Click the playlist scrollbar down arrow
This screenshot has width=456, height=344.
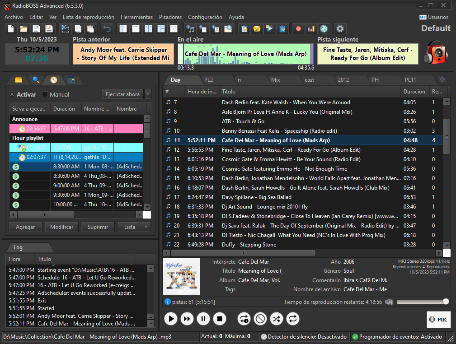(x=447, y=245)
